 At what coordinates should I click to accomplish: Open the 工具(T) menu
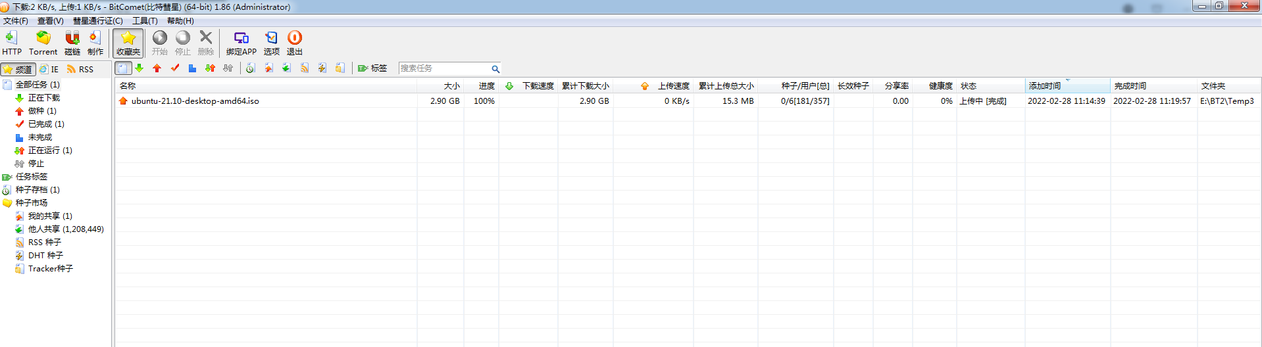coord(145,21)
